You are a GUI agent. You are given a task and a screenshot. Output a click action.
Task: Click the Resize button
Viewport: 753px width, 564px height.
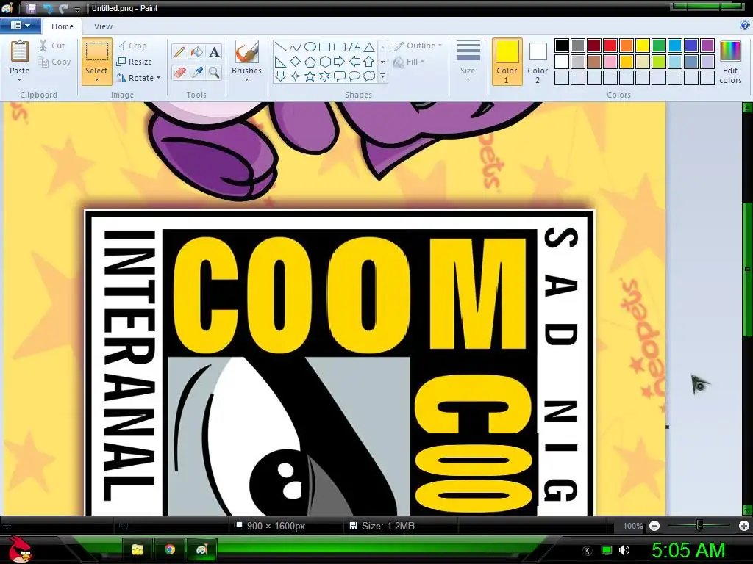tap(135, 62)
